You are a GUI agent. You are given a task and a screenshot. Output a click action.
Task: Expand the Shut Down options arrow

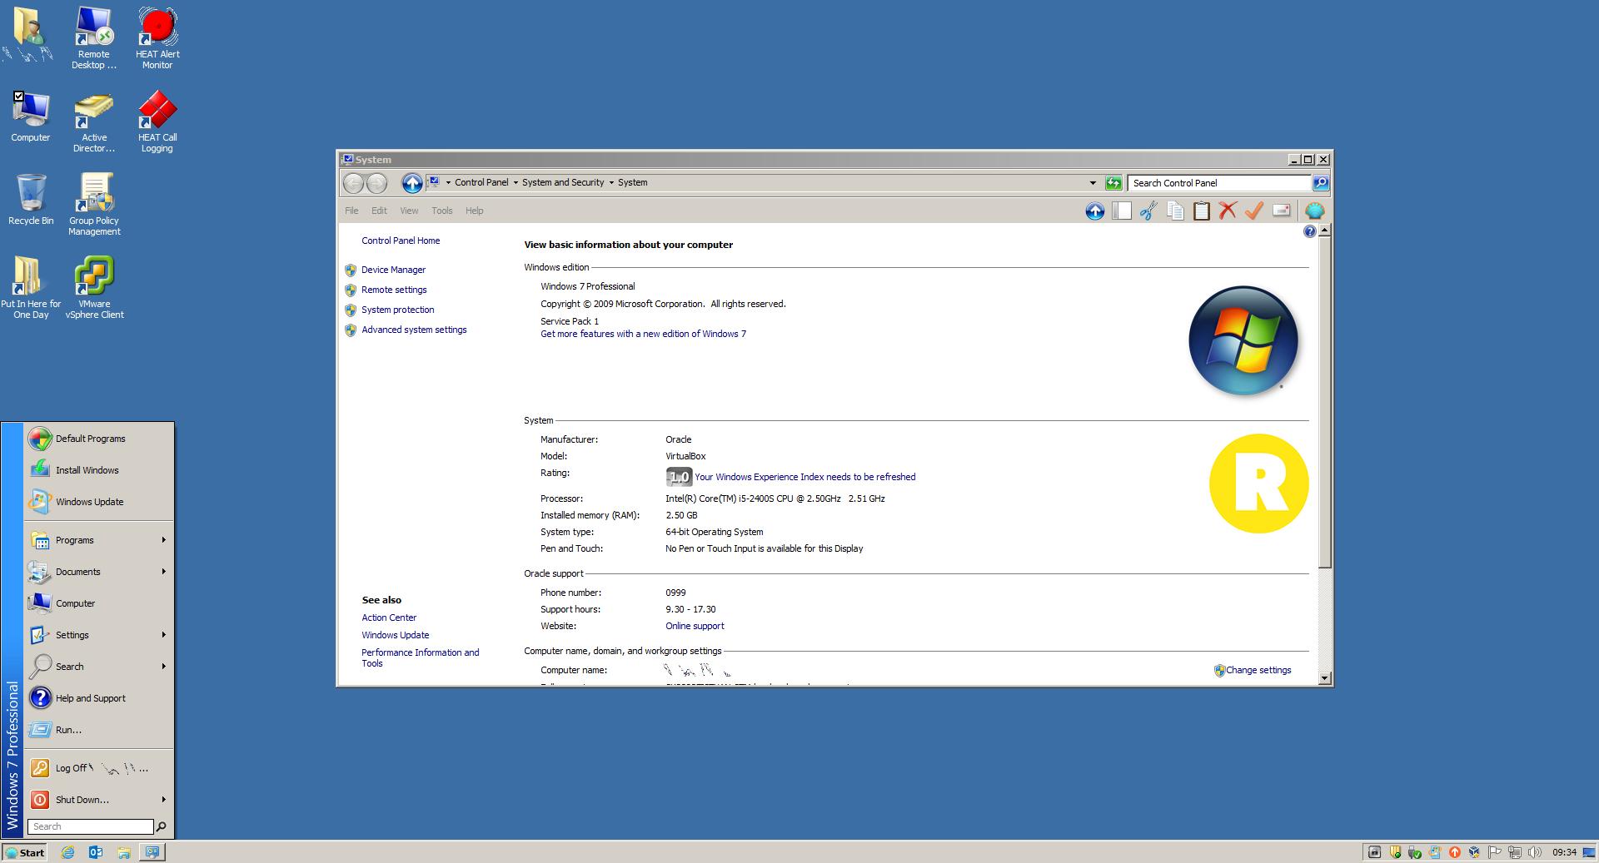coord(163,800)
